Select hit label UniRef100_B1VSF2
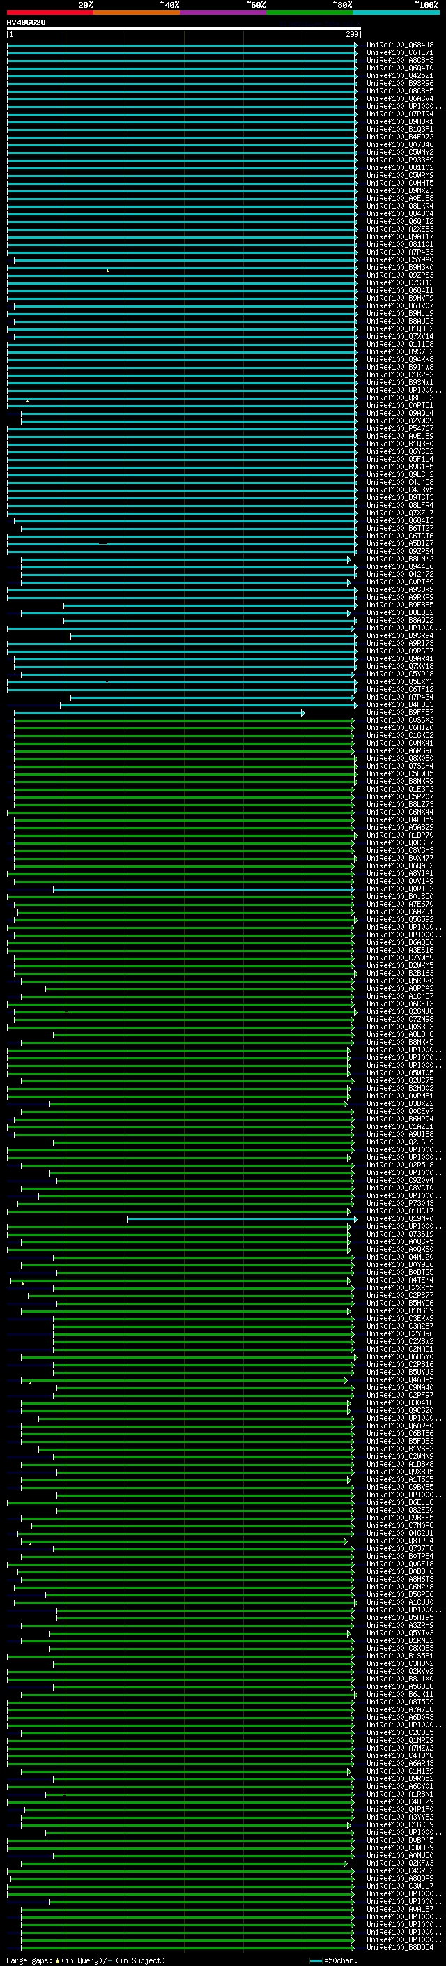Screen dimensions: 446x1966 pyautogui.click(x=400, y=1449)
